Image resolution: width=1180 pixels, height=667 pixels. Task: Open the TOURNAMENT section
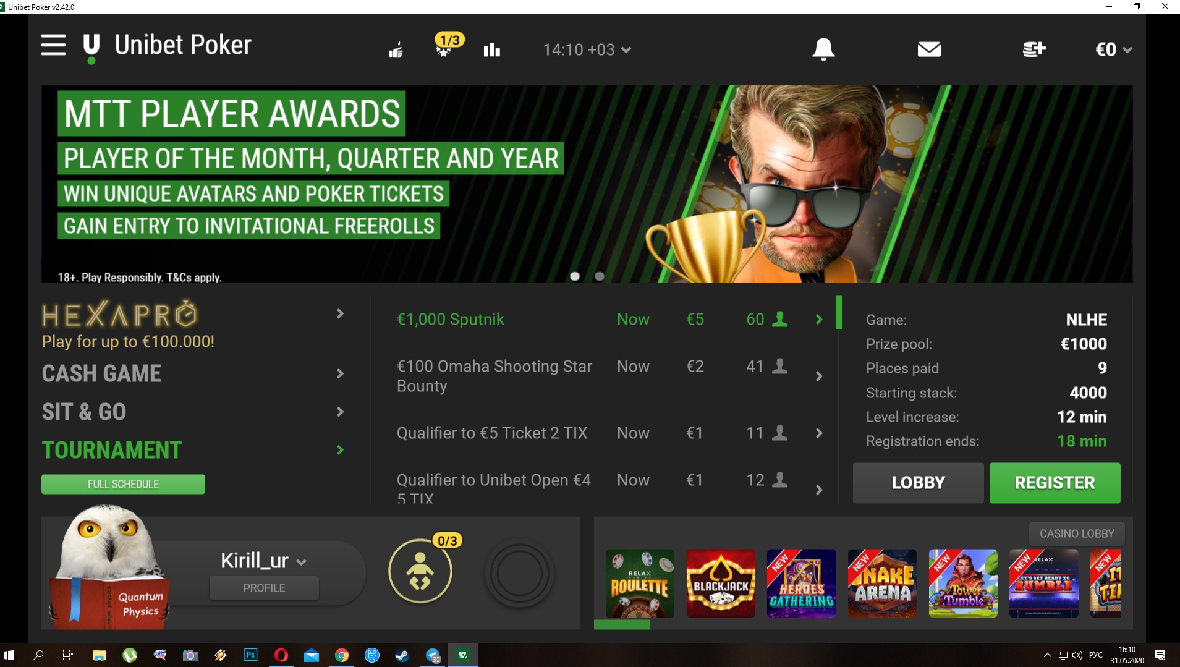tap(112, 450)
